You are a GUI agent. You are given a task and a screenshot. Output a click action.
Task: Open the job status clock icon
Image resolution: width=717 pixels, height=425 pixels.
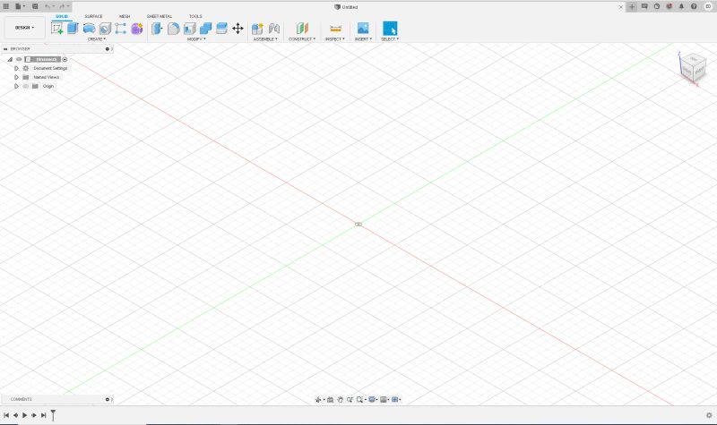(657, 6)
